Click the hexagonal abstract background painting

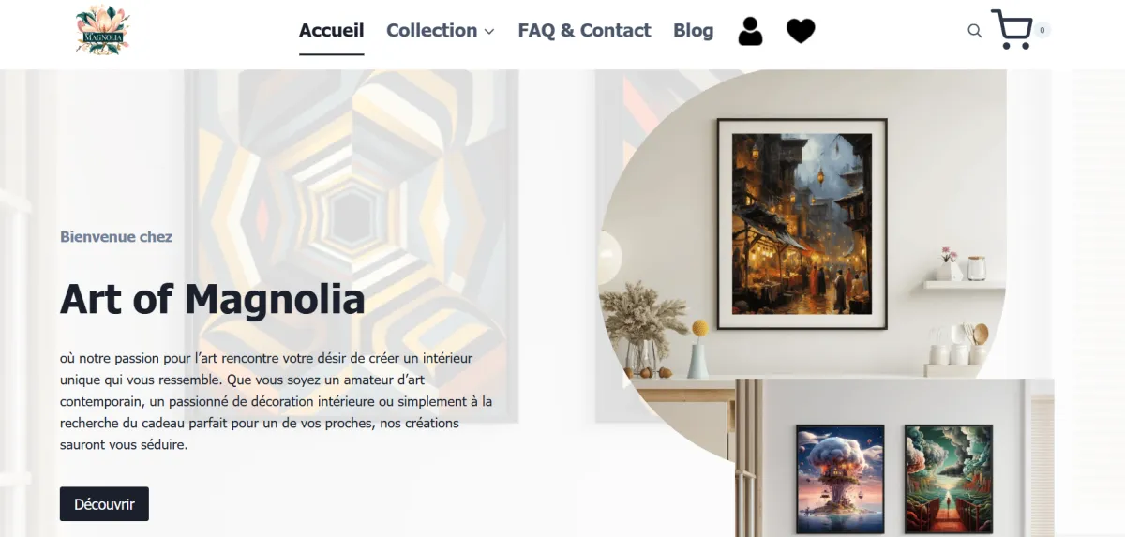[352, 244]
